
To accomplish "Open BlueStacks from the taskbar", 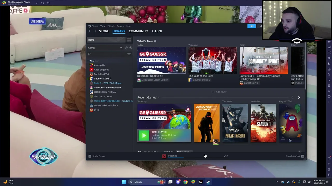I will pyautogui.click(x=193, y=182).
